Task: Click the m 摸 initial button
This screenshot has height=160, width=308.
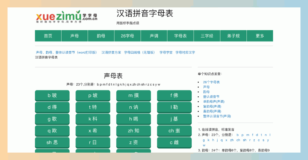Action: pos(134,96)
